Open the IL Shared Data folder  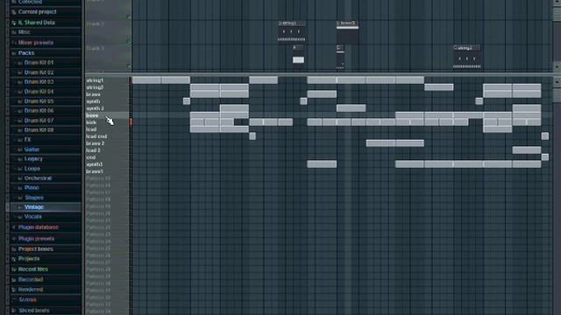coord(37,23)
